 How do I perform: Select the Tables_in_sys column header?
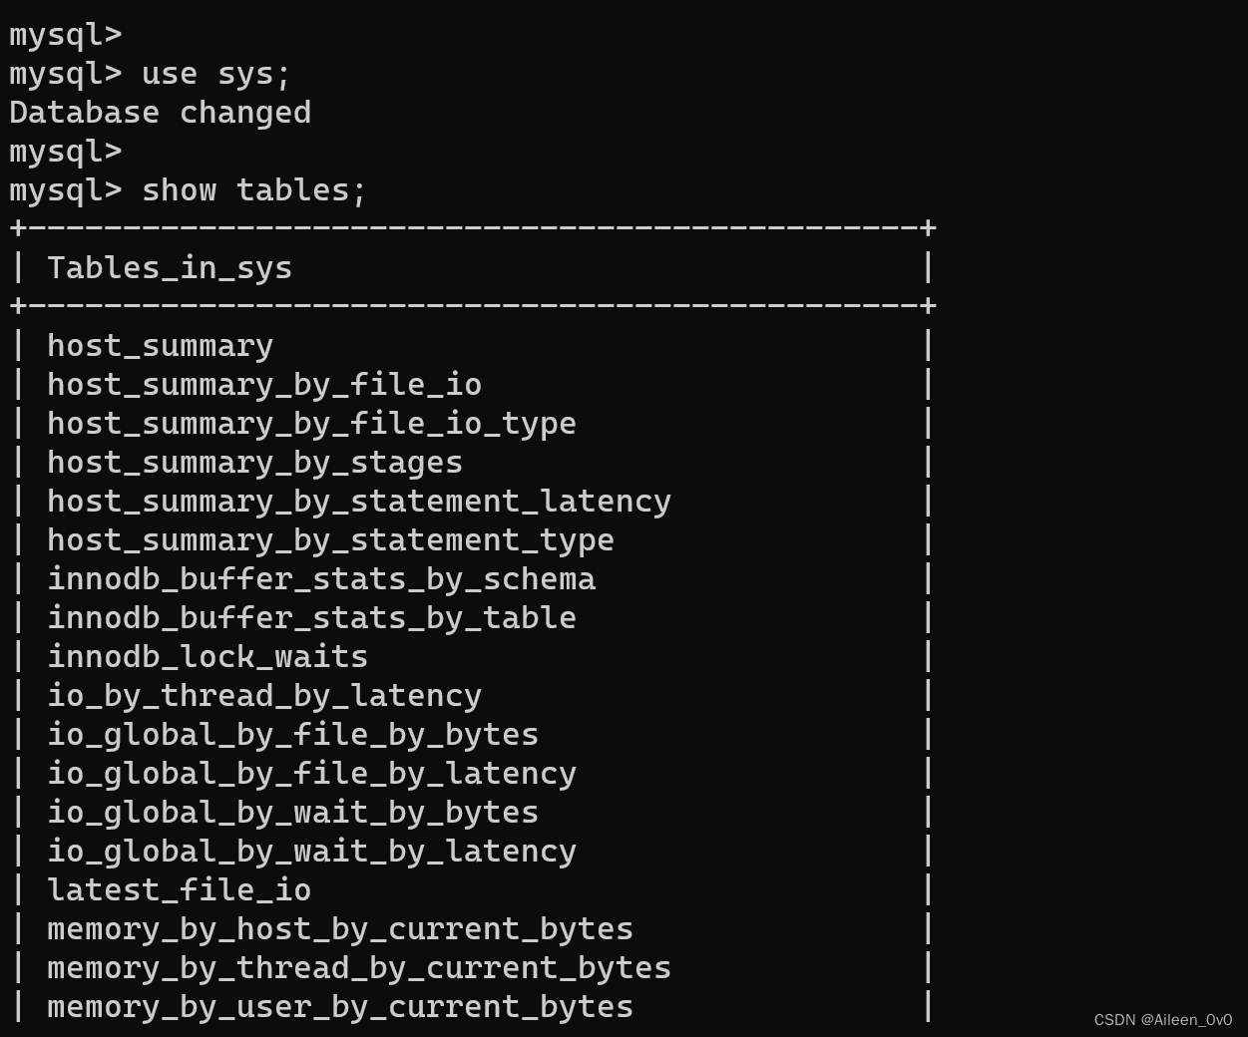coord(170,268)
